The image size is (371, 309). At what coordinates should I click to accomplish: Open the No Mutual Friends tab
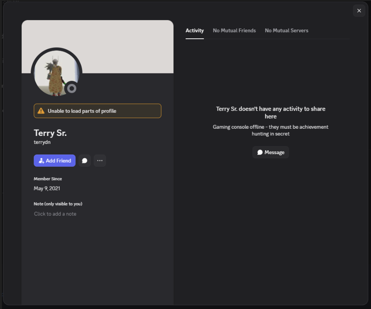coord(234,30)
